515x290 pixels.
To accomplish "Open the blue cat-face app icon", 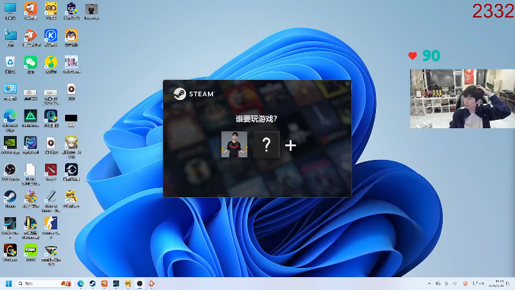I will tap(30, 146).
